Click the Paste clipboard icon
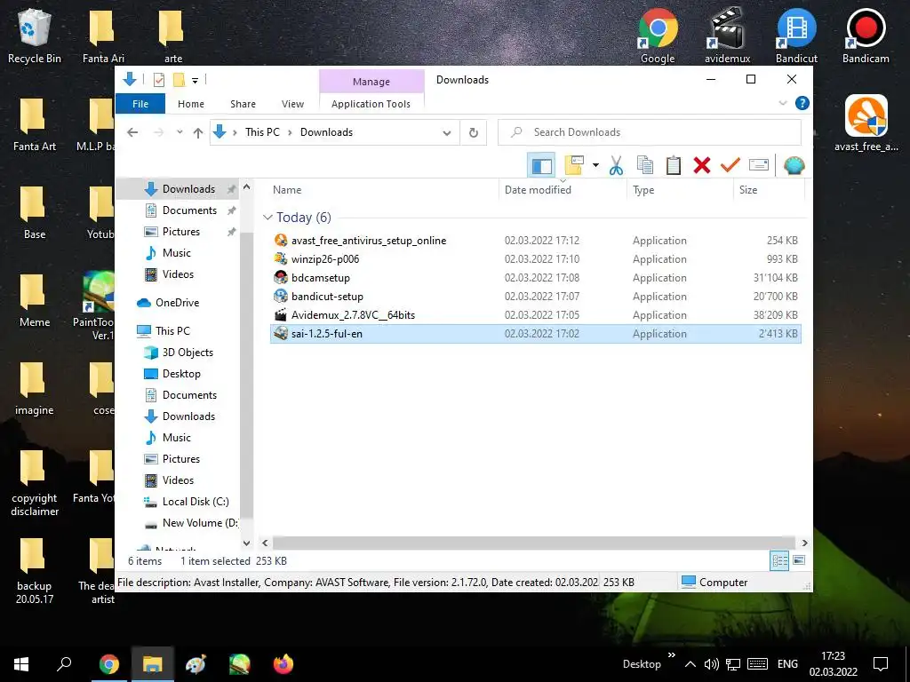 674,165
